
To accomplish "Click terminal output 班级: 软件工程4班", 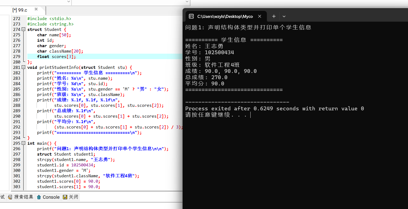I will click(212, 65).
